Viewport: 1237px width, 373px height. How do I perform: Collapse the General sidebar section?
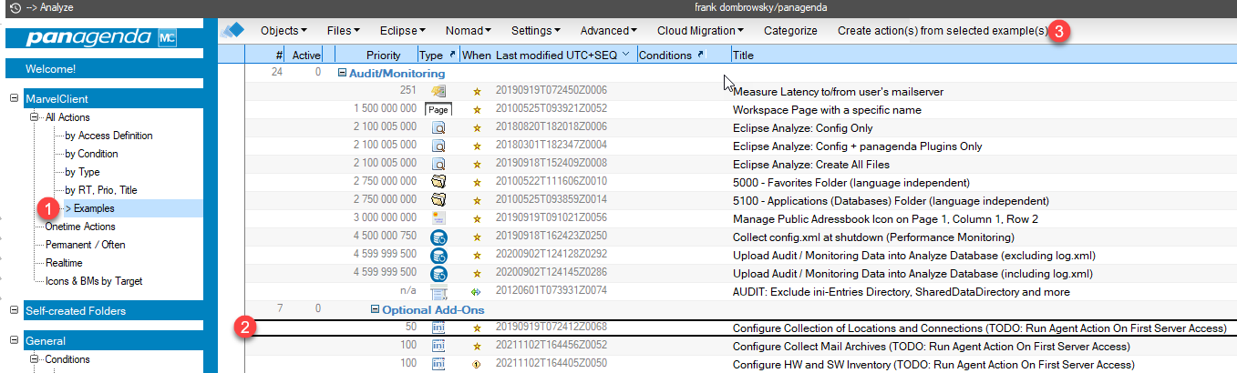pos(14,341)
